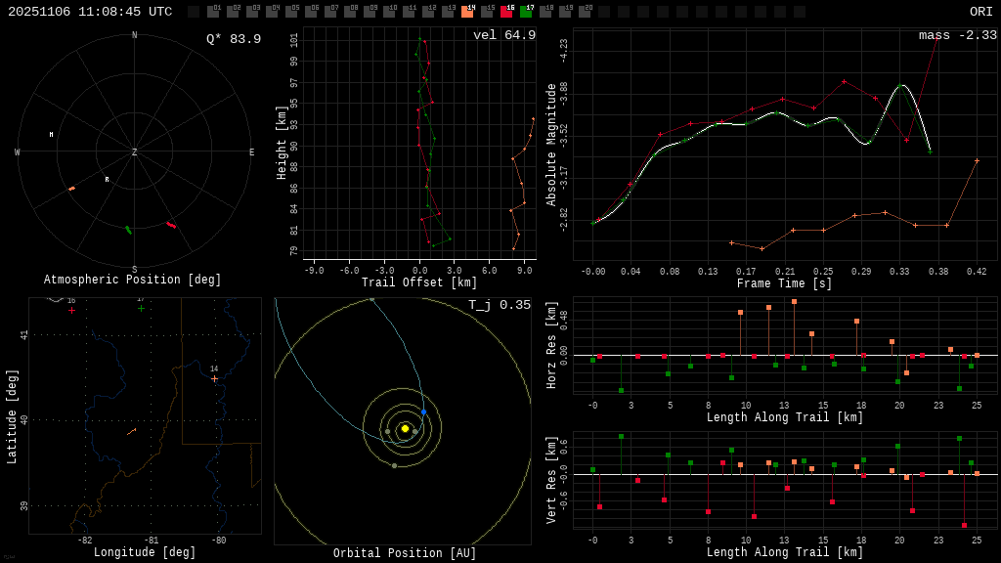
Task: Click the Frame Time [s] axis label
Action: 784,283
